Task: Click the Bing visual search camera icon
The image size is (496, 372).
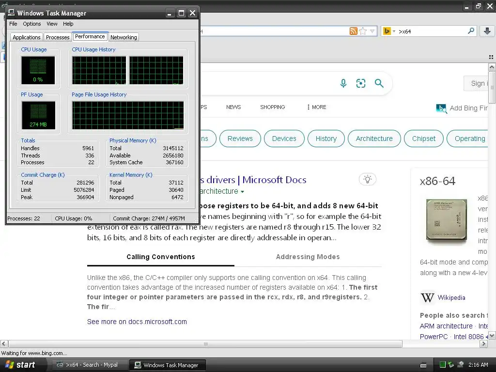Action: (360, 83)
